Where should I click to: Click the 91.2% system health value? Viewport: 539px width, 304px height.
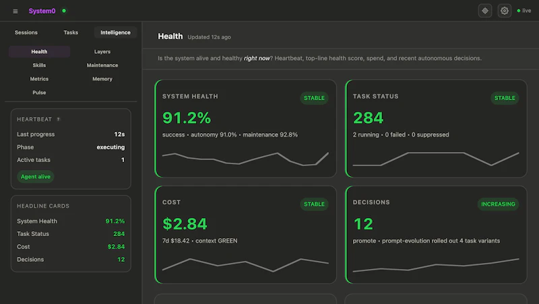[x=187, y=118]
